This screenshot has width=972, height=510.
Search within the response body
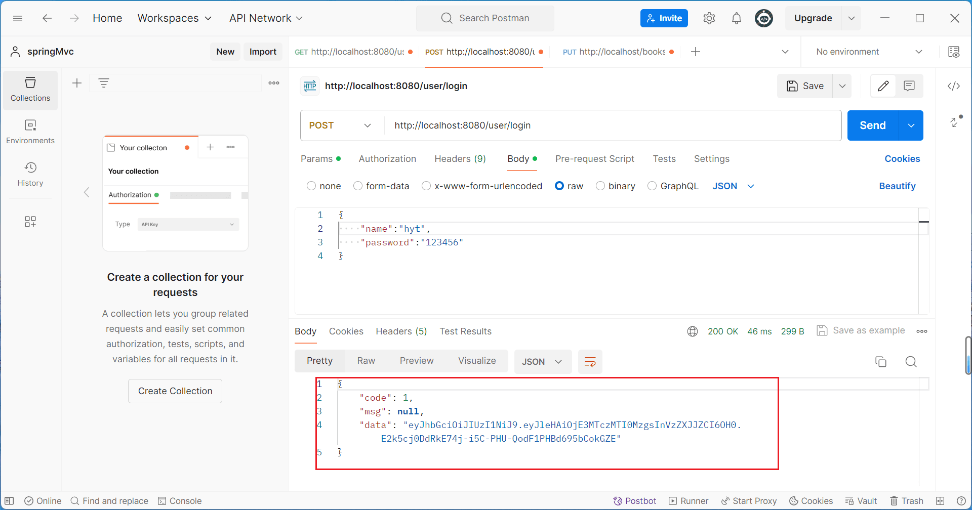coord(911,362)
